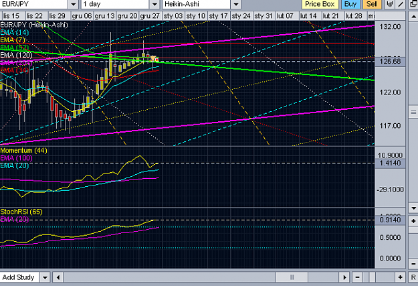
Task: Click the EMA (14) legend label
Action: pos(15,32)
